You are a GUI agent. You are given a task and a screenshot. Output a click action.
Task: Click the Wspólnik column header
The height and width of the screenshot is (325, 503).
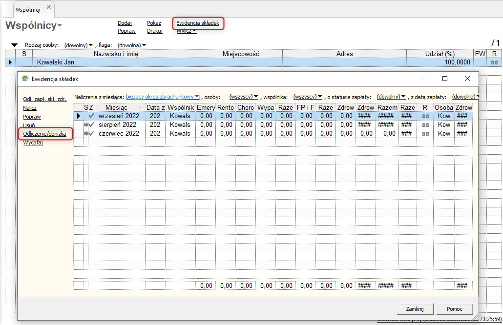click(x=181, y=107)
